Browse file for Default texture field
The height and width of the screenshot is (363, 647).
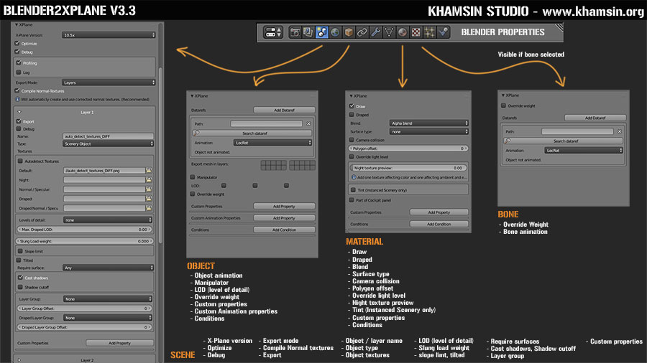(x=149, y=171)
